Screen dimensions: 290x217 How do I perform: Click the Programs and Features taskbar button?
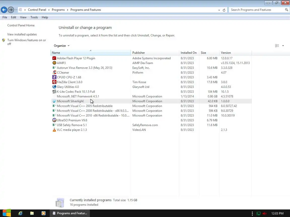(x=70, y=213)
